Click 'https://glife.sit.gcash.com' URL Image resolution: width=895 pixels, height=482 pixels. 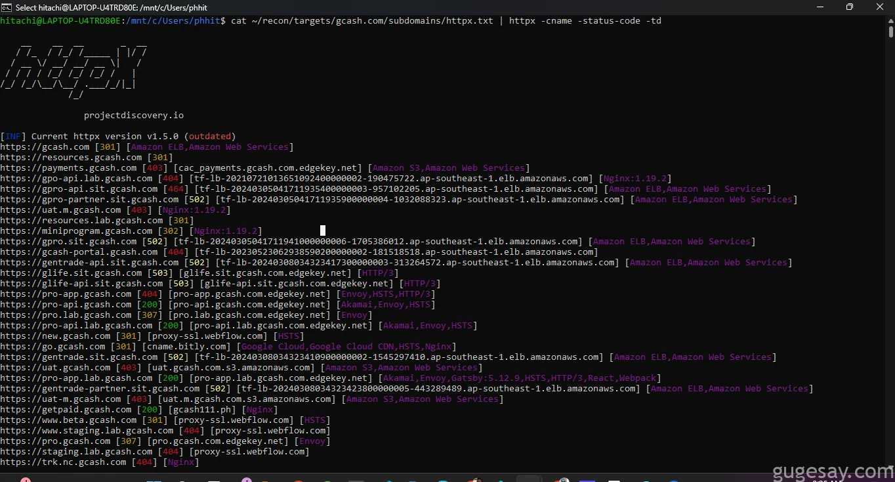pos(71,273)
